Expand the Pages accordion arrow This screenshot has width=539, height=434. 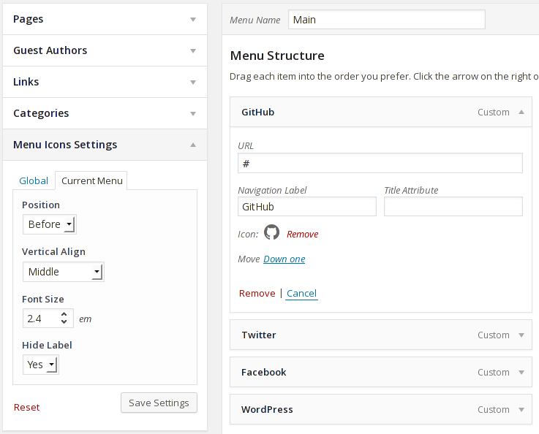[x=193, y=19]
